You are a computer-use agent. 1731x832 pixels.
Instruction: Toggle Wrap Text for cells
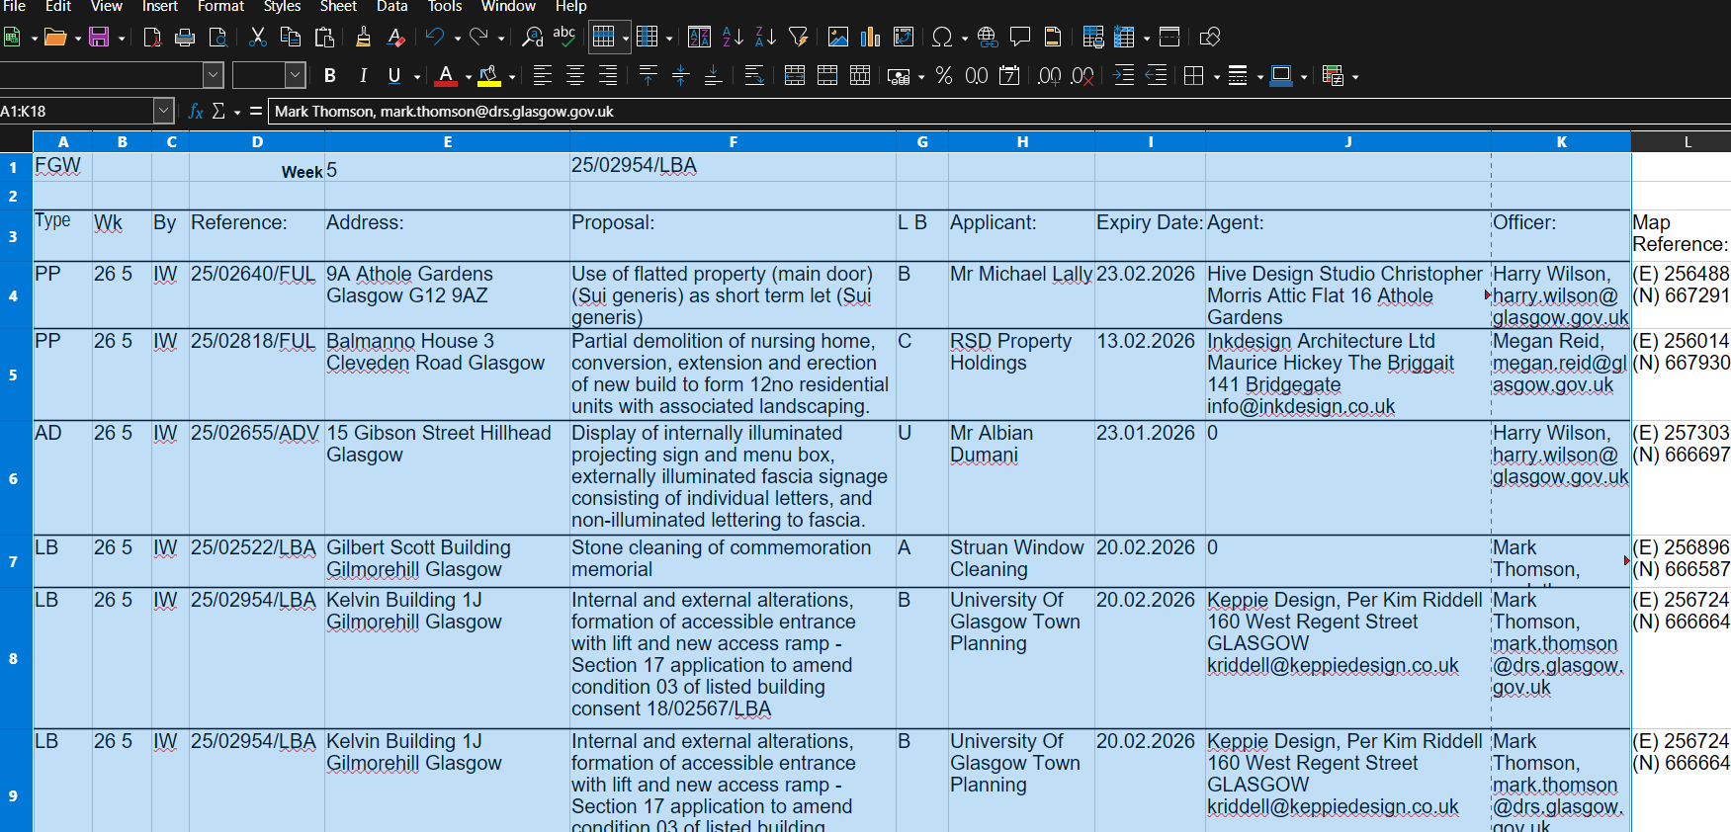(754, 76)
